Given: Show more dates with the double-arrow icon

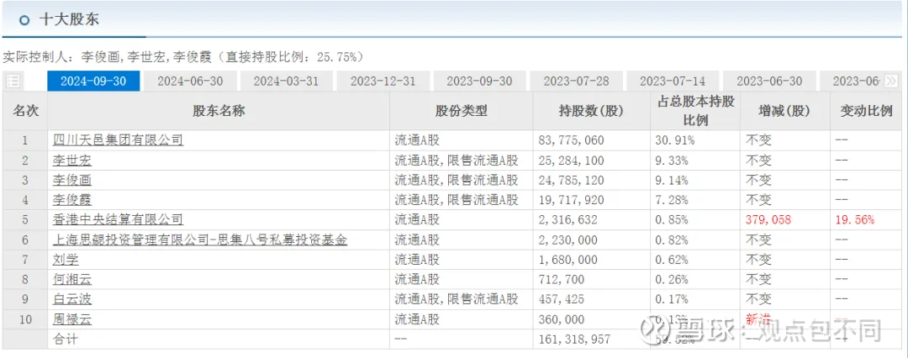Looking at the screenshot, I should (892, 82).
